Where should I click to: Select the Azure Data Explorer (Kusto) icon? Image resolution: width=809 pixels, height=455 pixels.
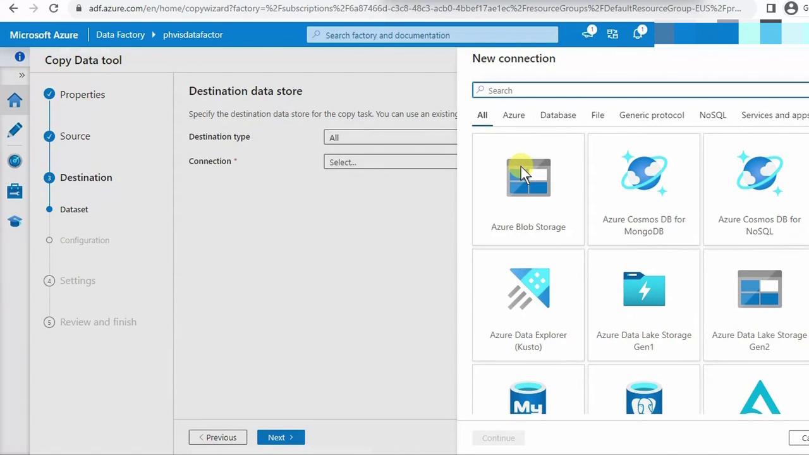click(528, 289)
